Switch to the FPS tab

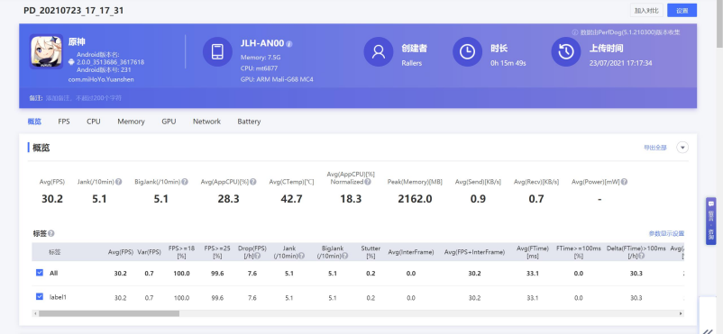pyautogui.click(x=64, y=122)
